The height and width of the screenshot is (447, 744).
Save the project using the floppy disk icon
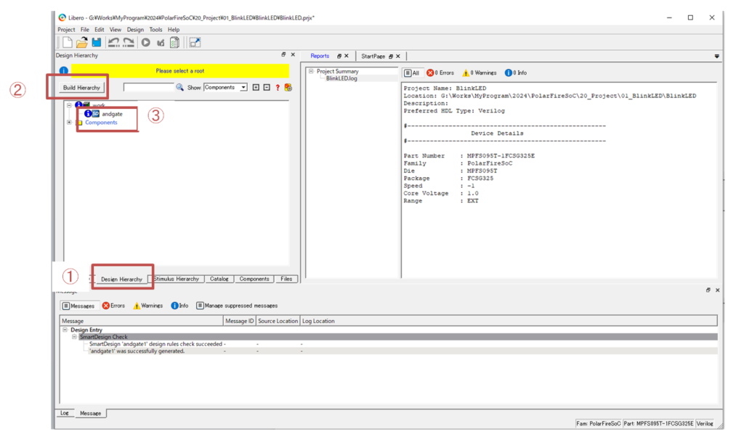[x=97, y=43]
